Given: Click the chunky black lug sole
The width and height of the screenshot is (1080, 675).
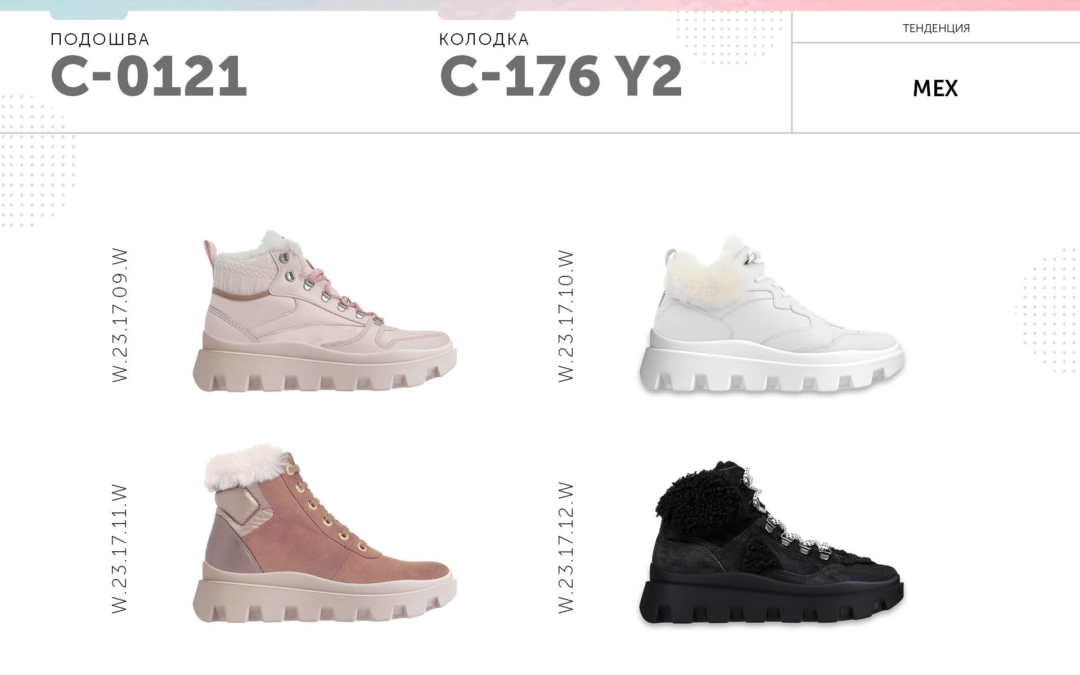Looking at the screenshot, I should tap(772, 602).
